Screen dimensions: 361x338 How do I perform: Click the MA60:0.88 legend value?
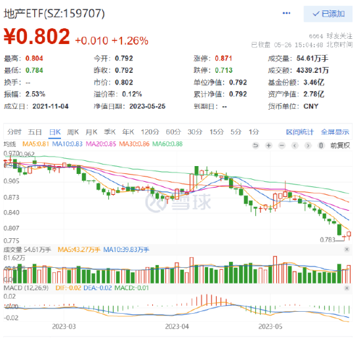click(167, 144)
